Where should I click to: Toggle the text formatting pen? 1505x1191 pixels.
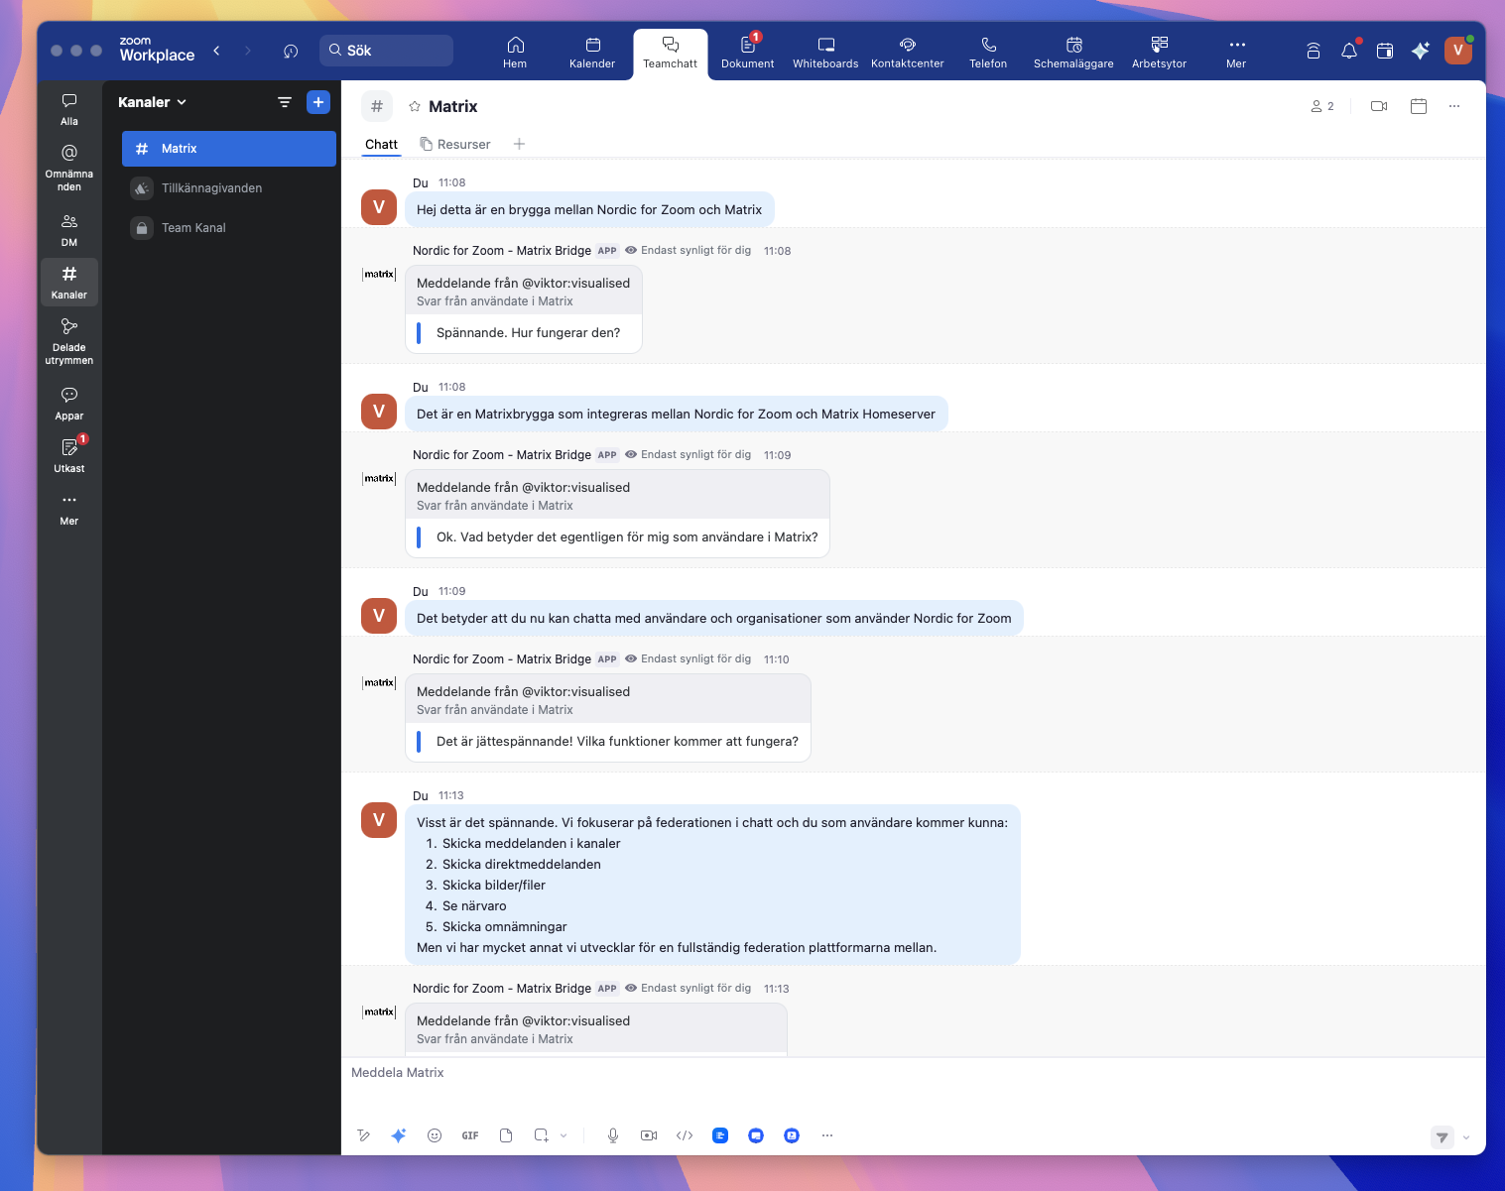click(364, 1135)
